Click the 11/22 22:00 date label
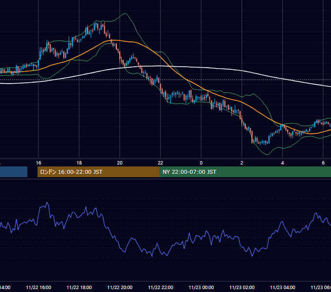The width and height of the screenshot is (331, 292). pos(161,288)
